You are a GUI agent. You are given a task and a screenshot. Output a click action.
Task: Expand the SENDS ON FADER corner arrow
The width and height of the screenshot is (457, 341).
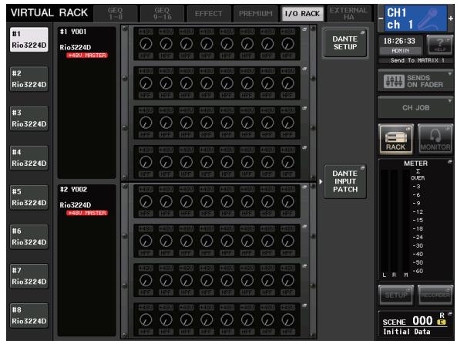(x=450, y=74)
